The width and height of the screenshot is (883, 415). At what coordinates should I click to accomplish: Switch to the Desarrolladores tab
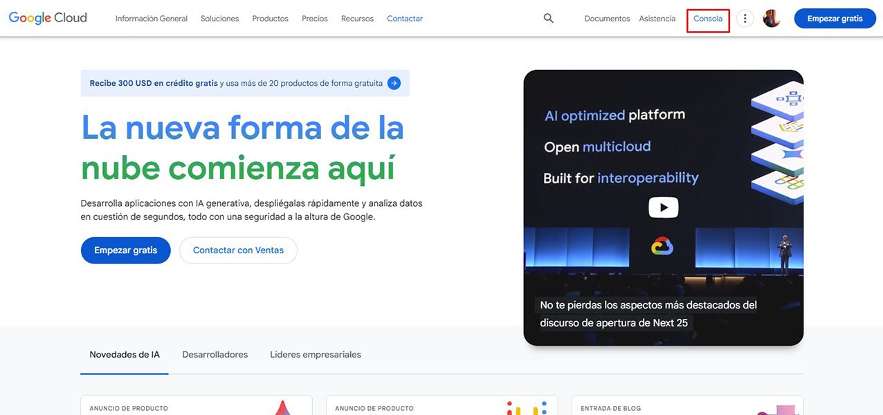pyautogui.click(x=215, y=354)
